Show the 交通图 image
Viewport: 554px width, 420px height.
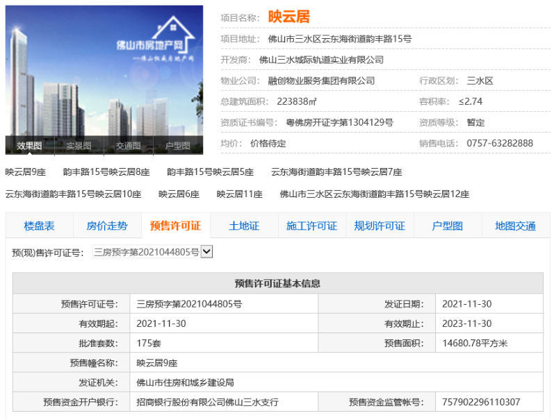(129, 146)
